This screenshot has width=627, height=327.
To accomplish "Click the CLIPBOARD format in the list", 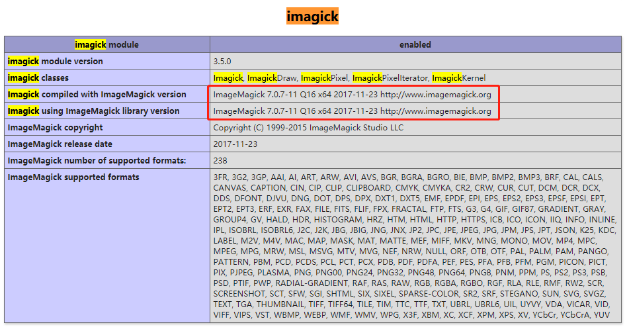I will click(368, 188).
